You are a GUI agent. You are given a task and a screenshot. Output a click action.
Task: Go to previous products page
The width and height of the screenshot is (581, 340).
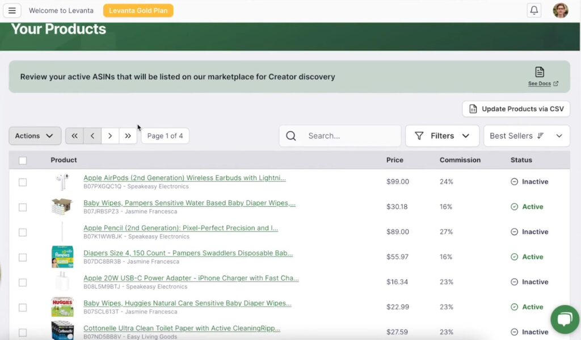(92, 136)
